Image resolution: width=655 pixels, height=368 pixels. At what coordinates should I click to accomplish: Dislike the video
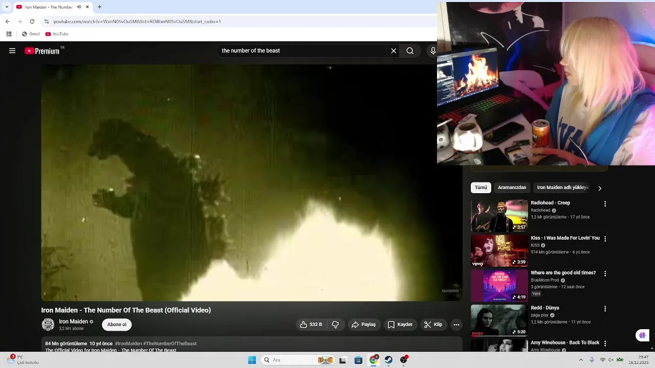(x=336, y=325)
